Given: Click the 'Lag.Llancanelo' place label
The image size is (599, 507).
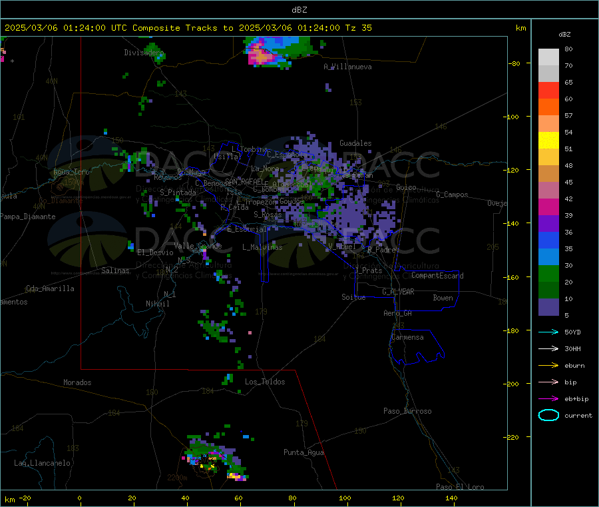Looking at the screenshot, I should [42, 463].
